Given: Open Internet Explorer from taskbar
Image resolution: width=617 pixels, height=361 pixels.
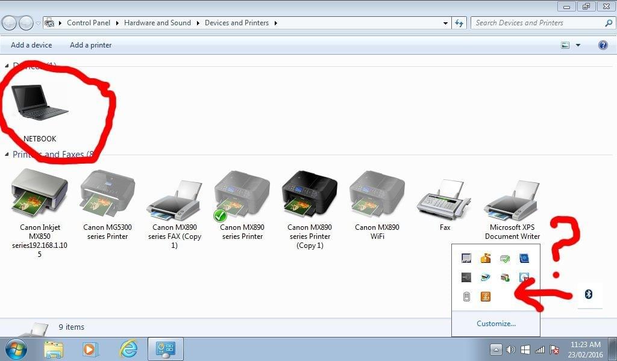Looking at the screenshot, I should [128, 349].
